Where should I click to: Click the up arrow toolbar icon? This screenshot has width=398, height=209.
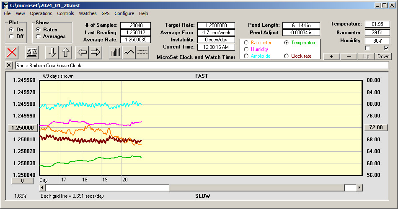tap(65, 52)
